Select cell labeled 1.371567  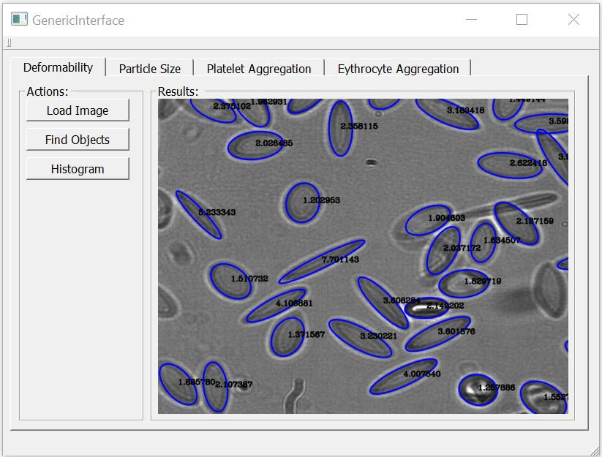287,337
